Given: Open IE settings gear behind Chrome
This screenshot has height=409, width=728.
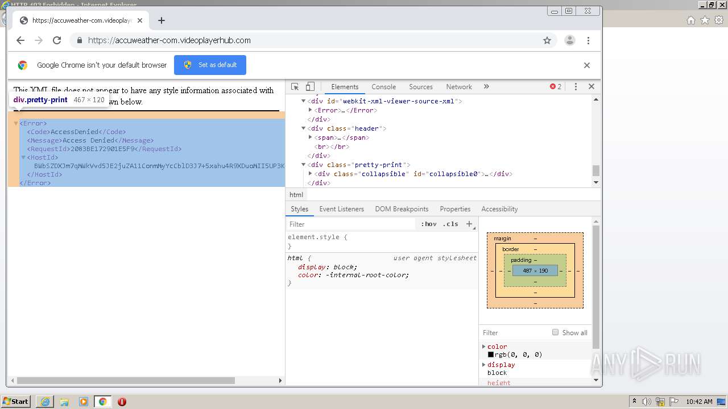Looking at the screenshot, I should coord(719,20).
